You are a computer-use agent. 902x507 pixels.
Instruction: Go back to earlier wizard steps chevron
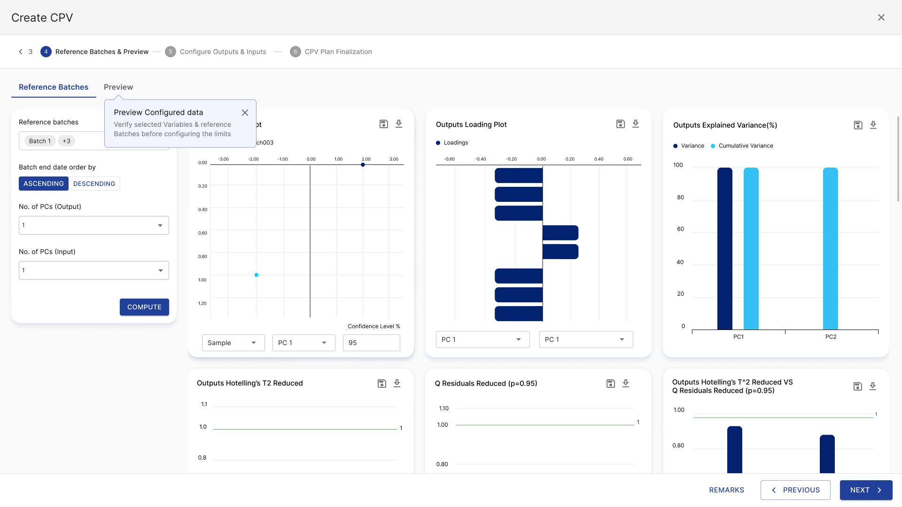[21, 52]
